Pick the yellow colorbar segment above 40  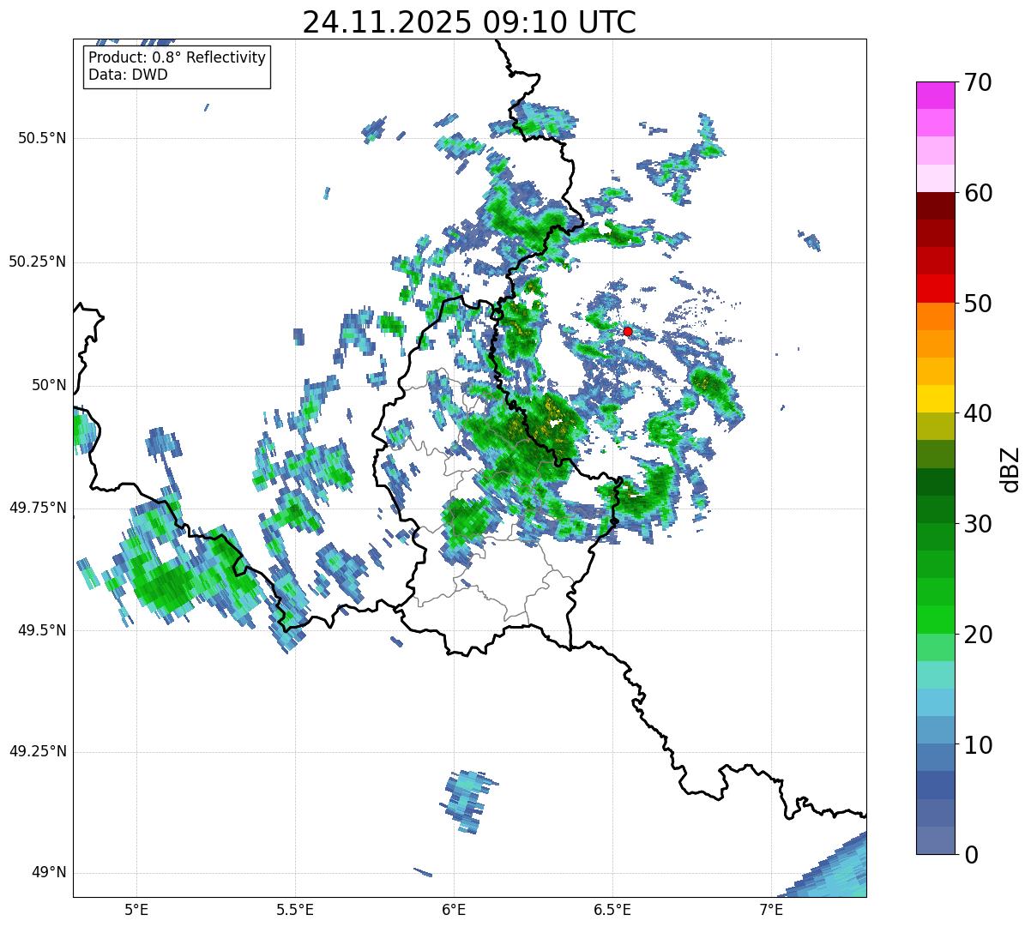[x=935, y=400]
